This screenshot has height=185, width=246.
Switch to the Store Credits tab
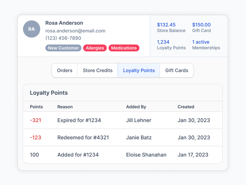pos(98,70)
